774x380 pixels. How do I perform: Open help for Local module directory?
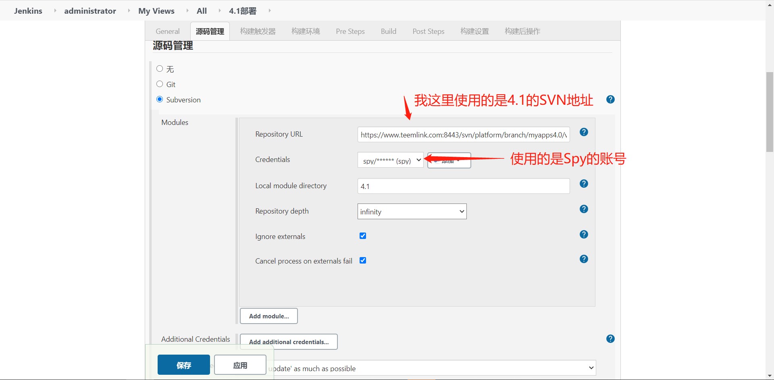[x=584, y=184]
